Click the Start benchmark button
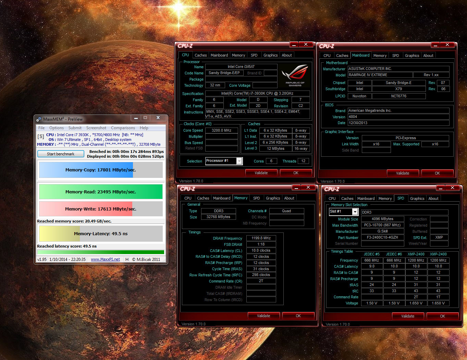This screenshot has width=467, height=360. pyautogui.click(x=61, y=154)
